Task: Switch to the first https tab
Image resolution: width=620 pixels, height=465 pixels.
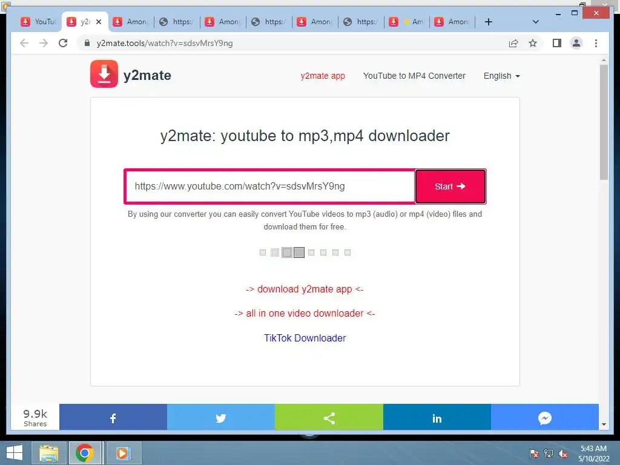Action: (x=177, y=22)
